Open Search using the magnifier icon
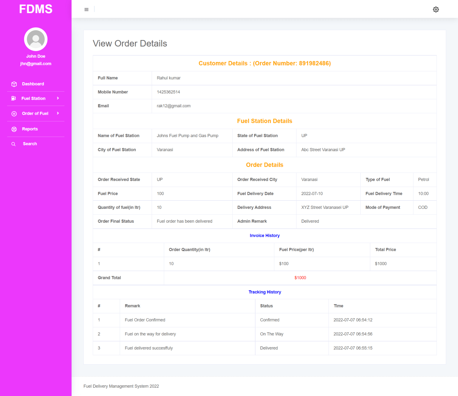 click(13, 144)
